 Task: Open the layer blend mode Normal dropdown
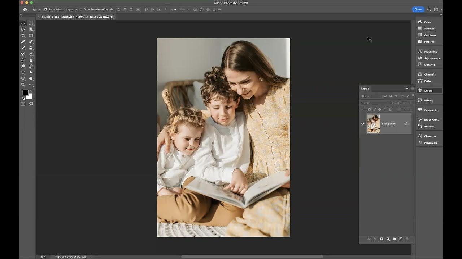[x=375, y=103]
